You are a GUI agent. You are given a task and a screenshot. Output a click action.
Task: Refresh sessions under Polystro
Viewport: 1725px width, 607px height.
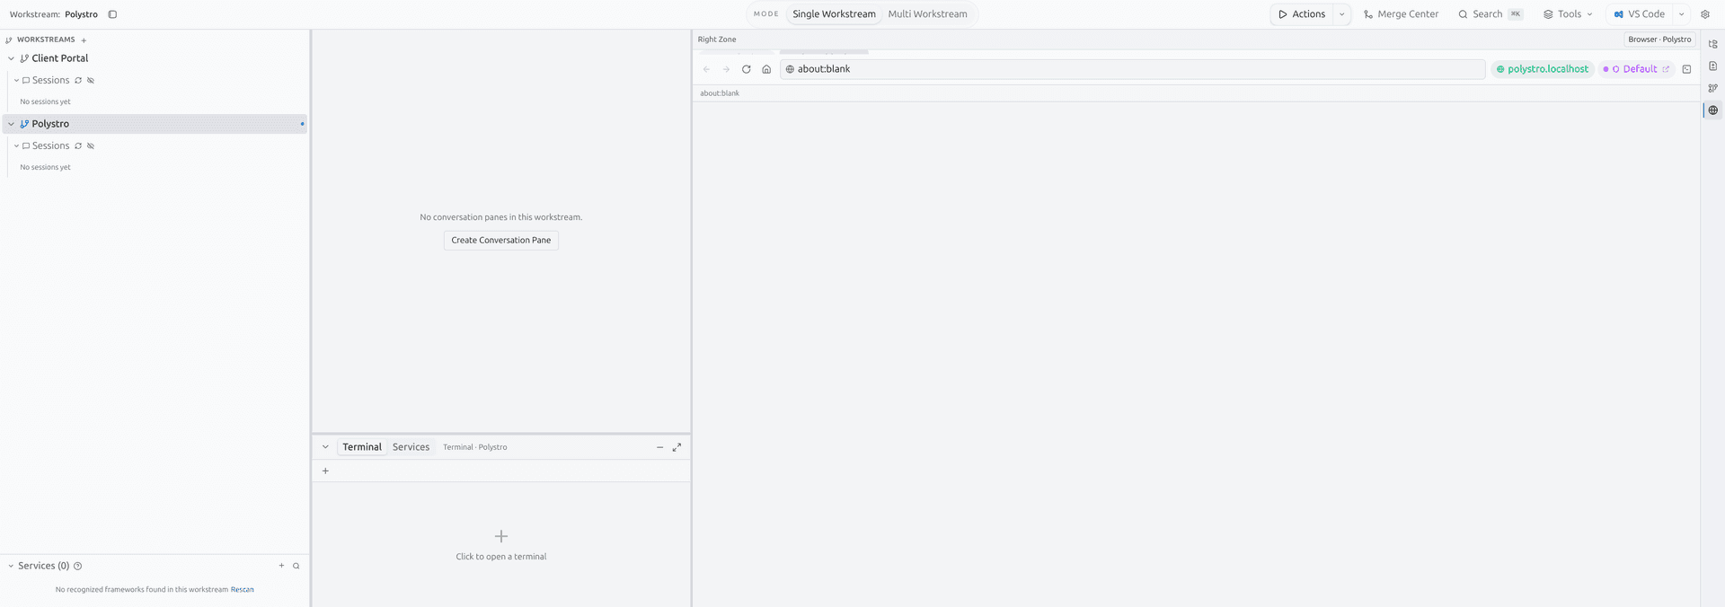coord(78,146)
